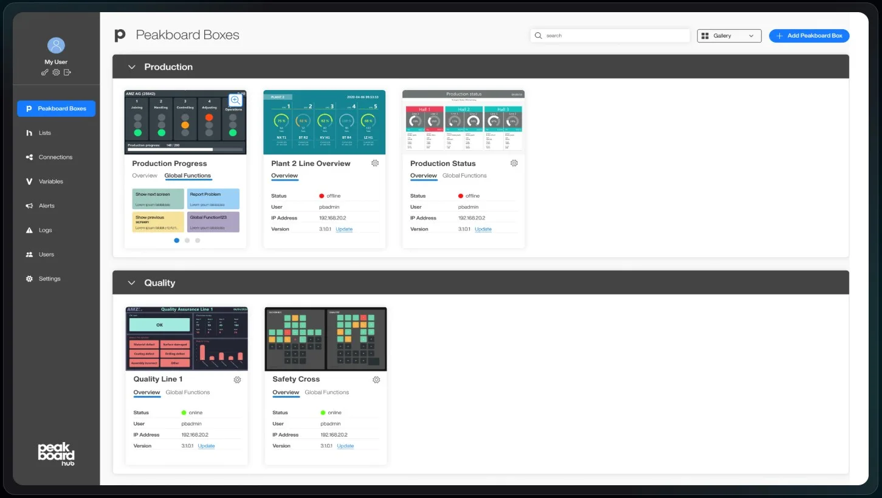Click the Peakboard P logo beside page title

(120, 35)
